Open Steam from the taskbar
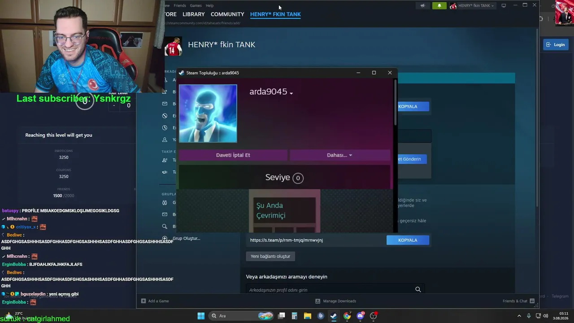Screen dimensions: 574x323 pyautogui.click(x=334, y=316)
